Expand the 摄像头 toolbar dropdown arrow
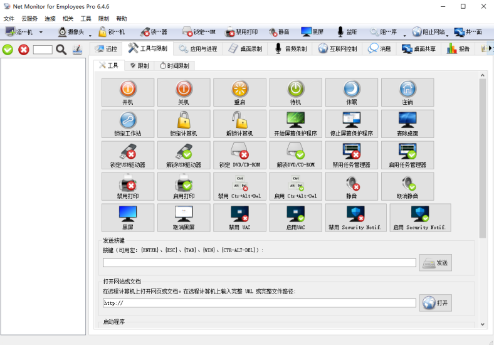This screenshot has width=494, height=345. [x=90, y=35]
